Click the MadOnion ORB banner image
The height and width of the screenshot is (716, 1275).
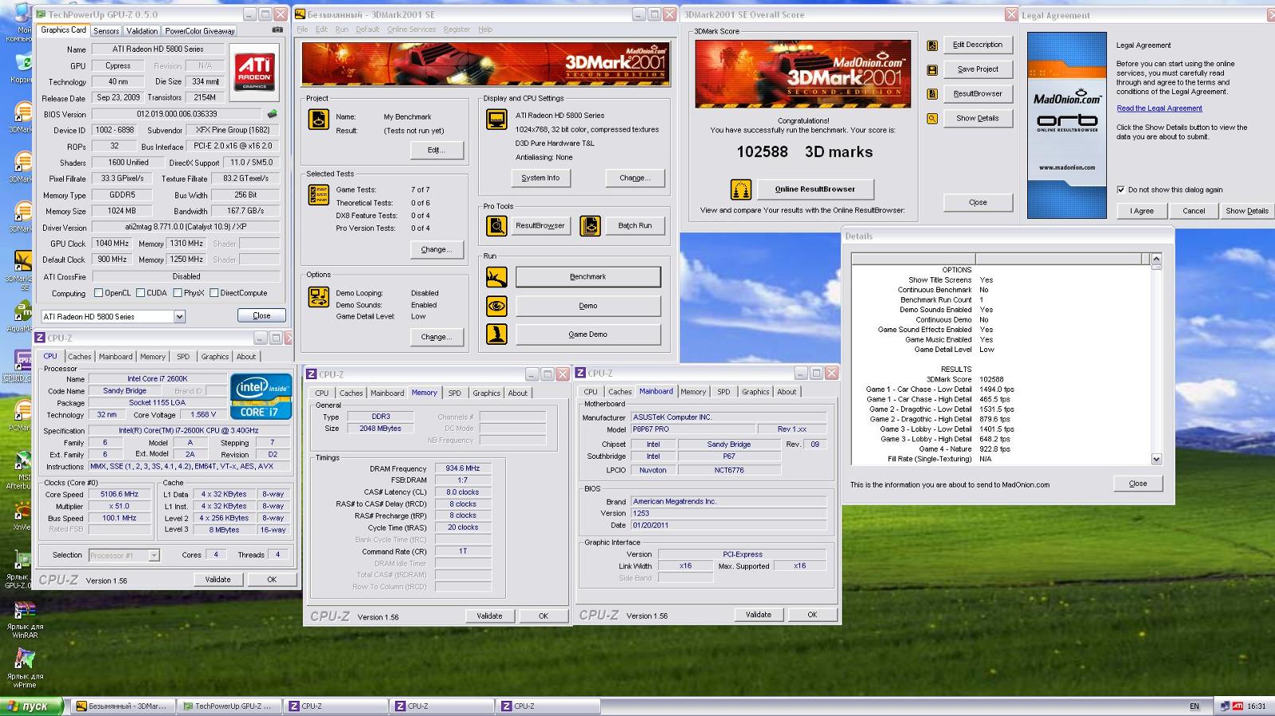click(x=1066, y=125)
